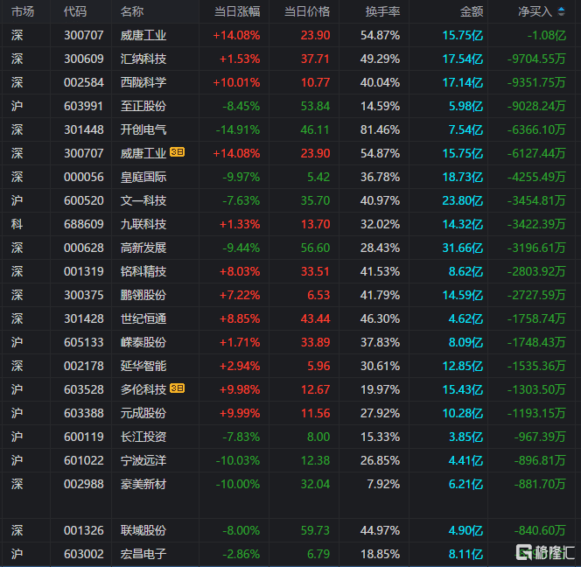Open stock 皇庭国际
581x567 pixels.
(x=143, y=177)
